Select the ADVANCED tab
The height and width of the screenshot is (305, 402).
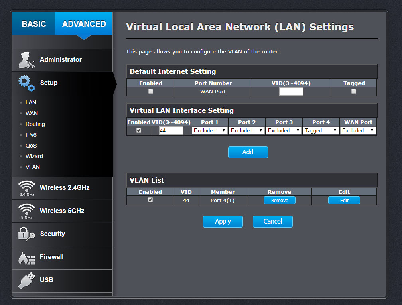click(x=83, y=24)
